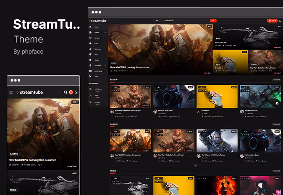Click the red Sign in button
The image size is (283, 195).
coord(272,20)
